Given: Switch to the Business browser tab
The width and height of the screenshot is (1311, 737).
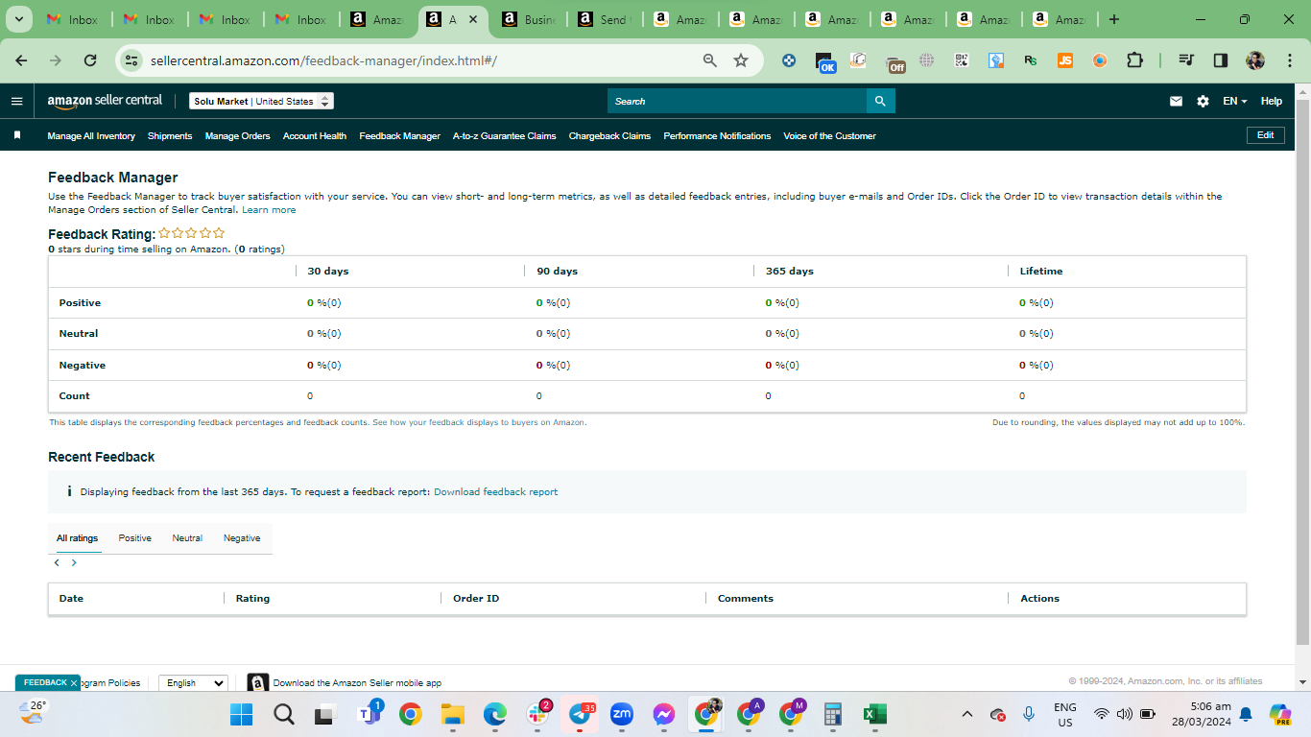Looking at the screenshot, I should pyautogui.click(x=528, y=19).
